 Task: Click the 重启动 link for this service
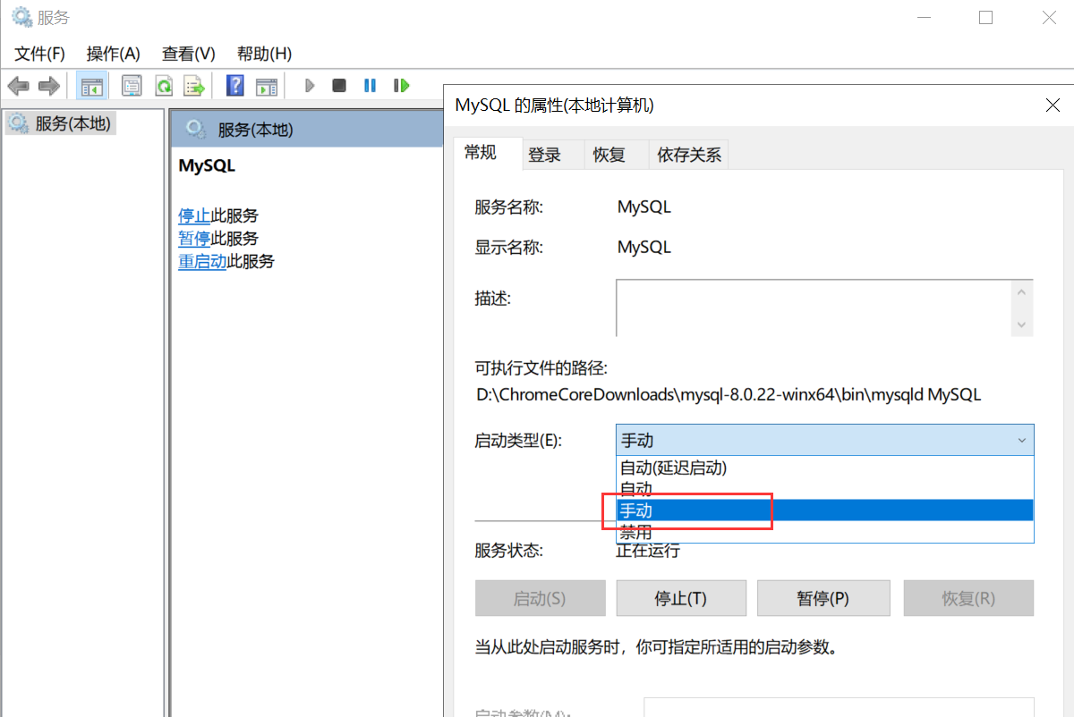click(x=202, y=262)
